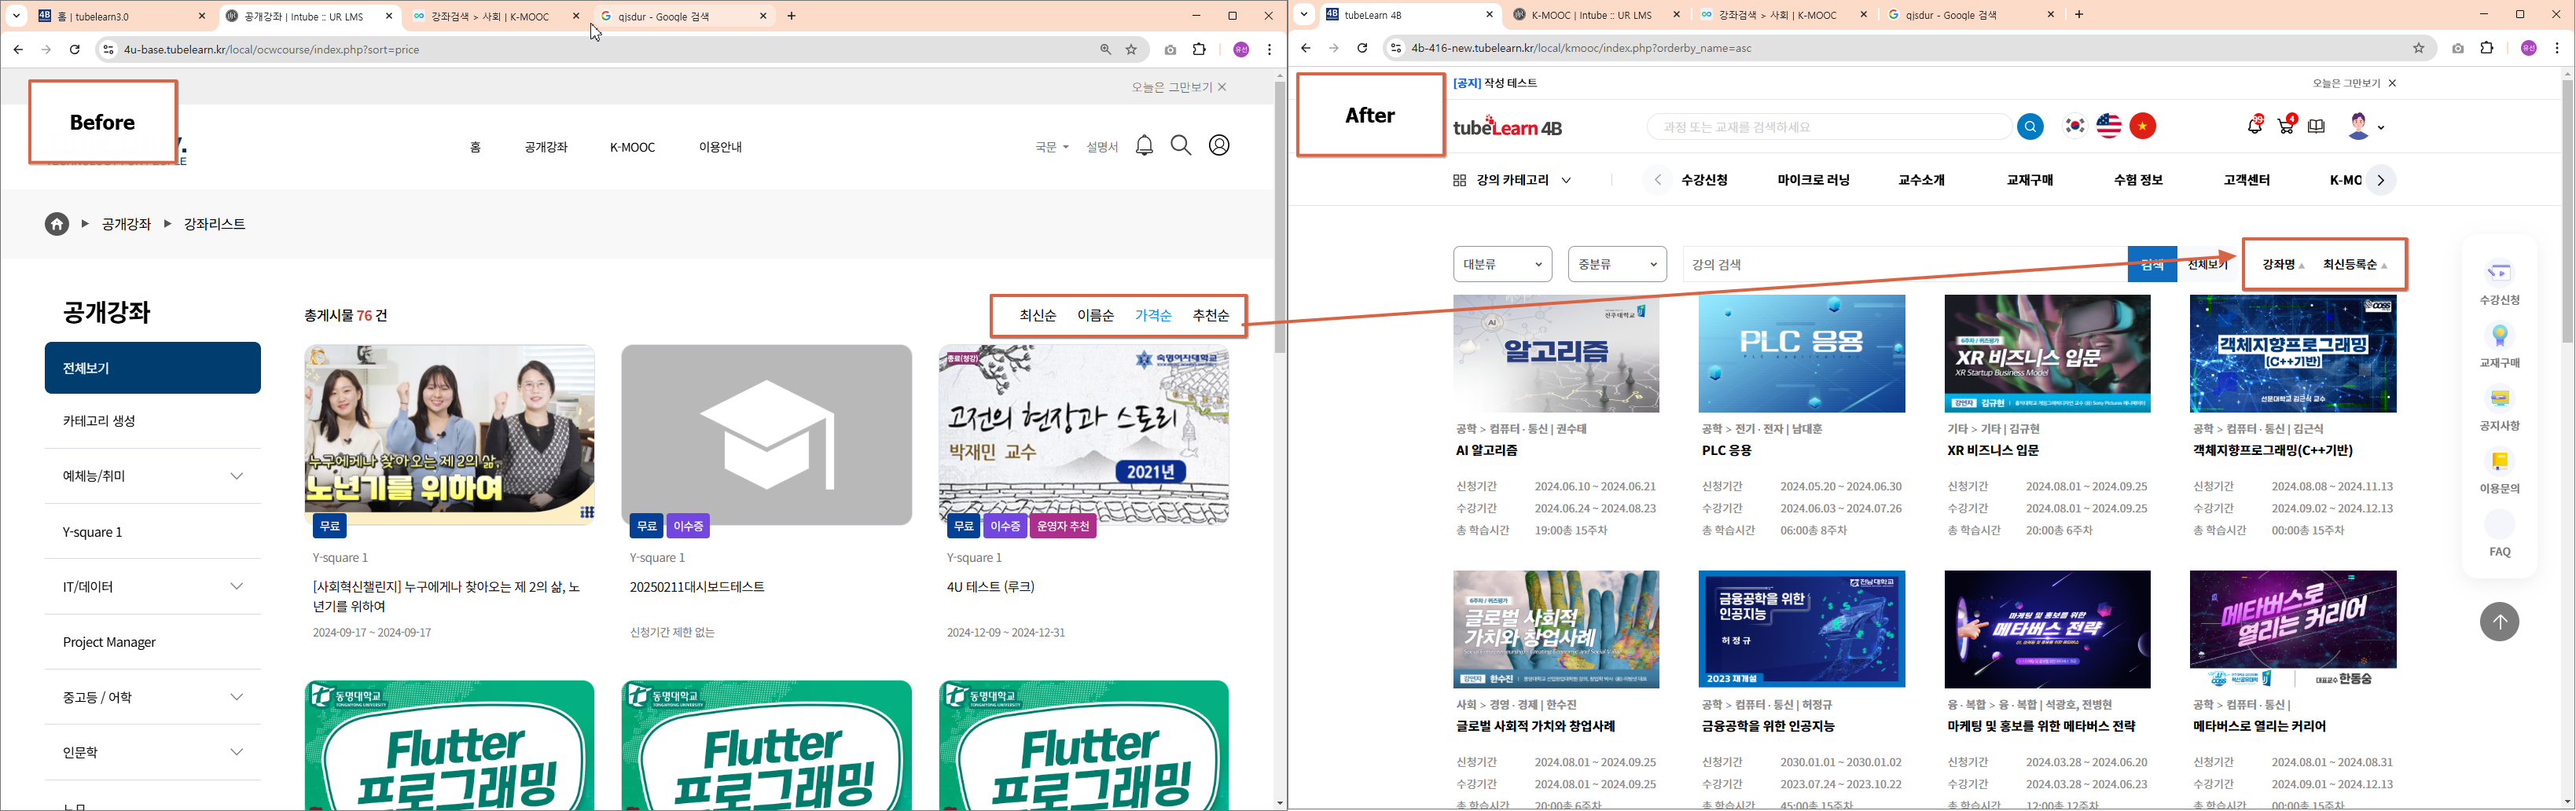The image size is (2576, 811).
Task: Sort the list by 이름순
Action: pyautogui.click(x=1095, y=316)
